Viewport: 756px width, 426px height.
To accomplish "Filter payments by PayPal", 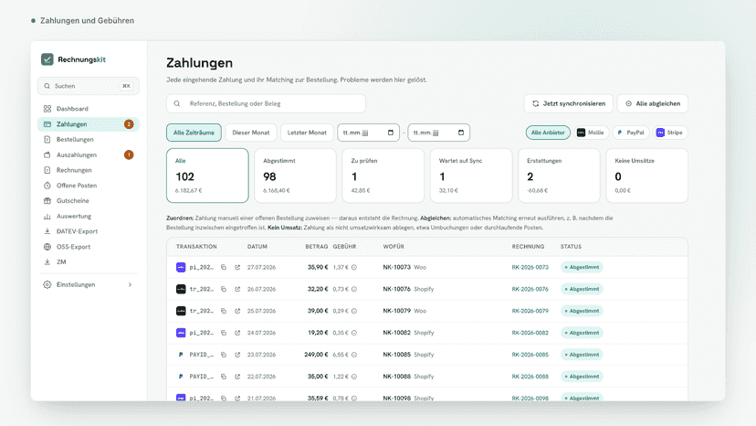I will (x=631, y=133).
